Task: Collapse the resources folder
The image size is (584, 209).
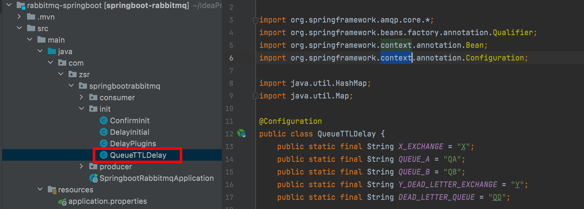Action: pos(40,189)
